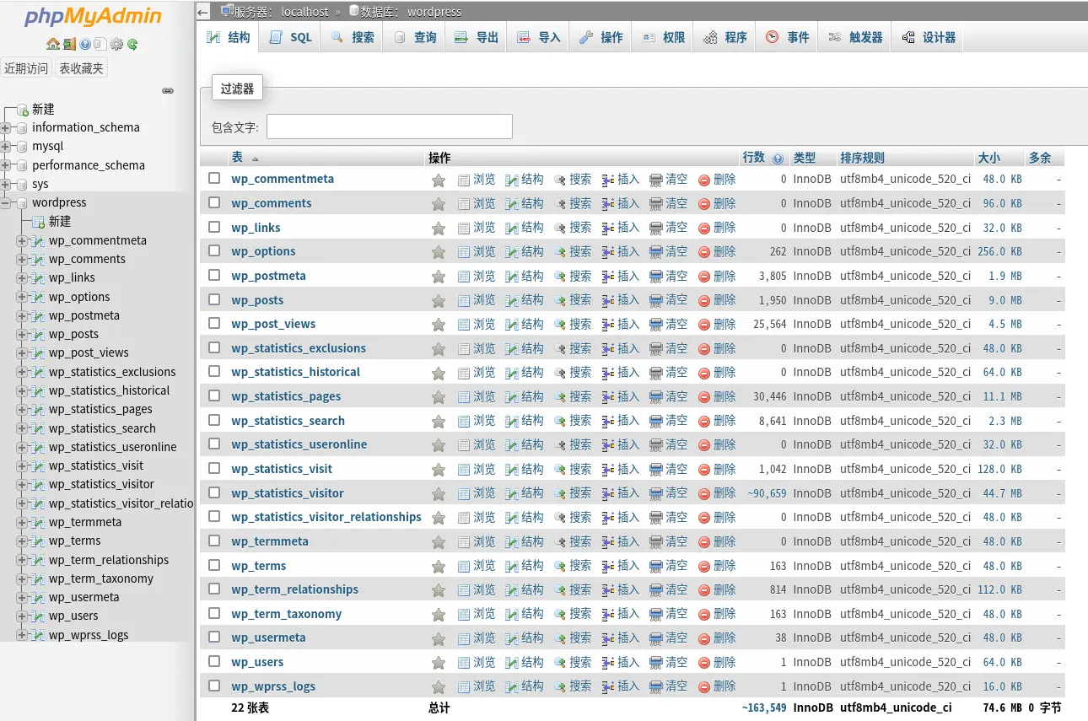Open the 搜索 (Search) tab

click(x=352, y=37)
